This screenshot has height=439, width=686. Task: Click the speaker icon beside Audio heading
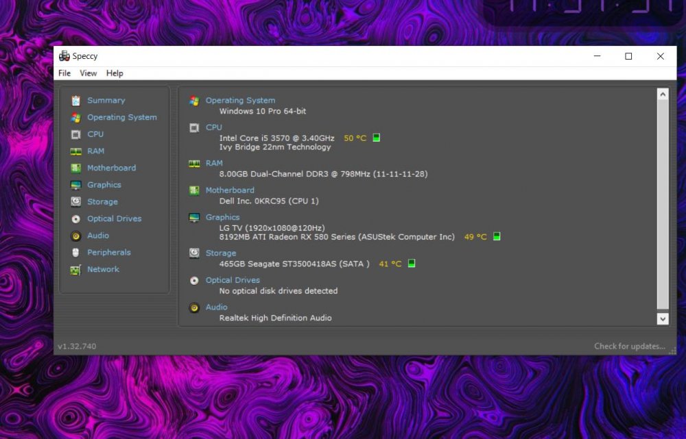click(x=194, y=308)
